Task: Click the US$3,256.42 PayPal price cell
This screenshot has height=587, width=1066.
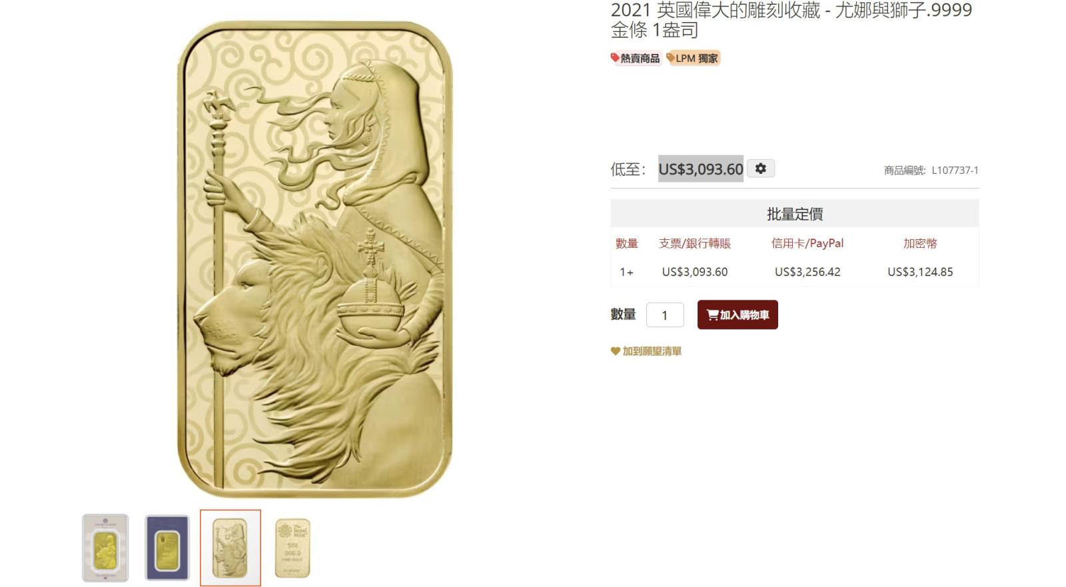Action: [x=807, y=272]
